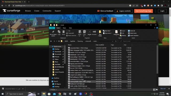
Task: Go up one folder level in Explorer
Action: [59, 41]
